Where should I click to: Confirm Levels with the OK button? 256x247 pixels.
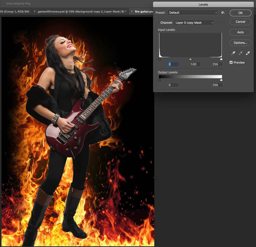[x=240, y=13]
